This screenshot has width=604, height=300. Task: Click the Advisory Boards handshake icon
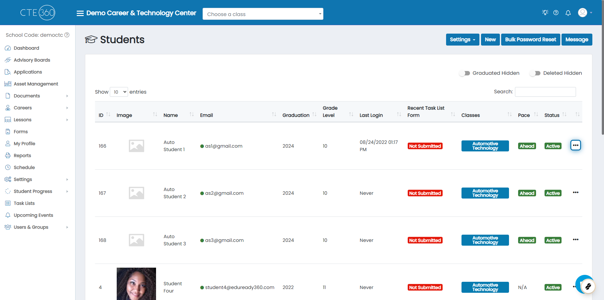tap(8, 60)
